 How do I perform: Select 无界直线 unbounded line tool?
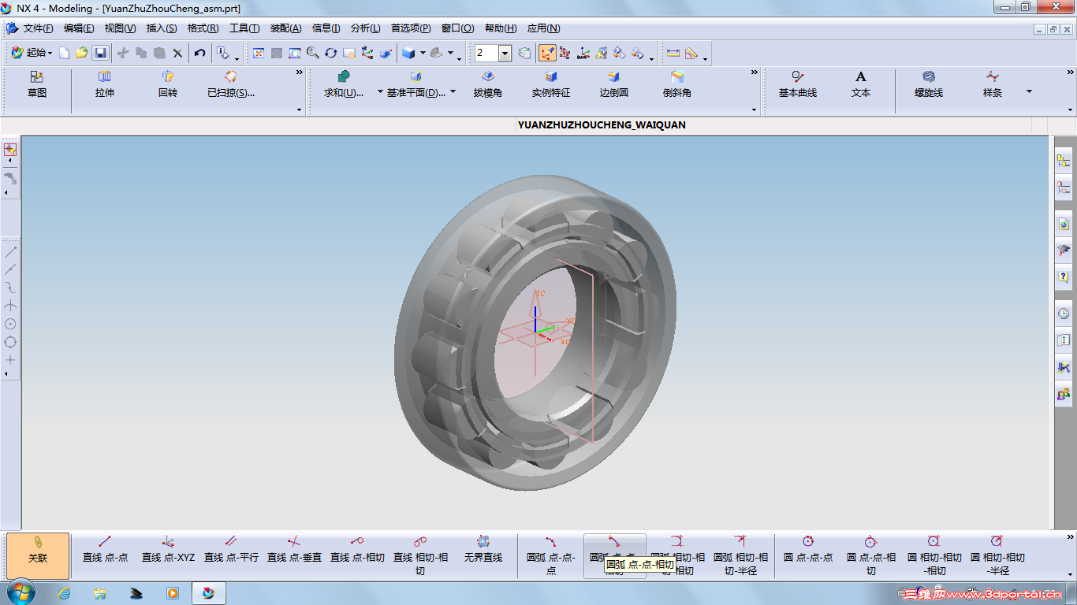point(483,549)
